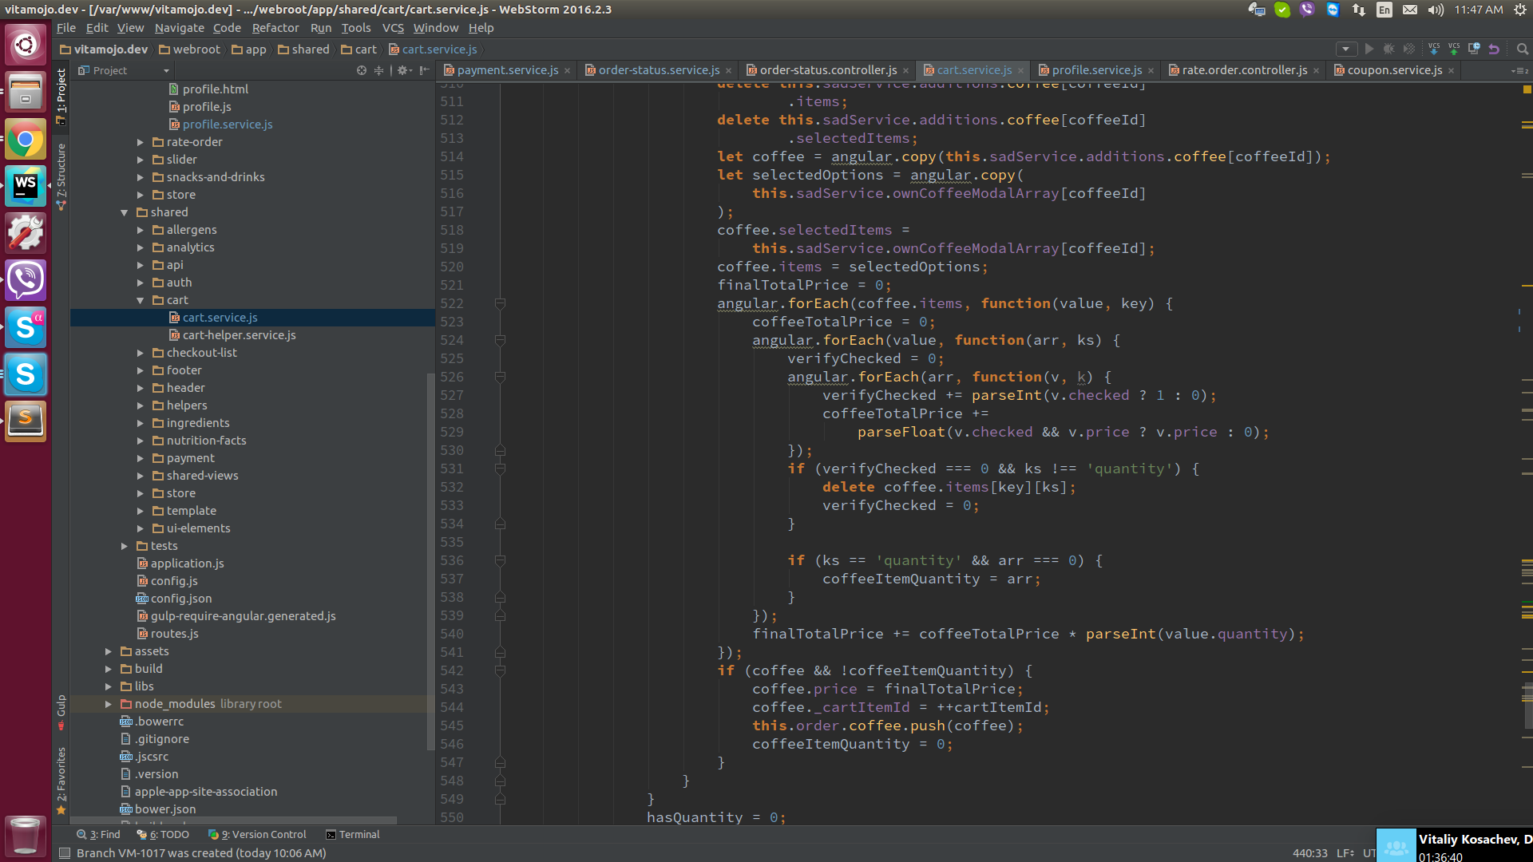Expand the node_modules folder
Viewport: 1533px width, 862px height.
coord(109,704)
